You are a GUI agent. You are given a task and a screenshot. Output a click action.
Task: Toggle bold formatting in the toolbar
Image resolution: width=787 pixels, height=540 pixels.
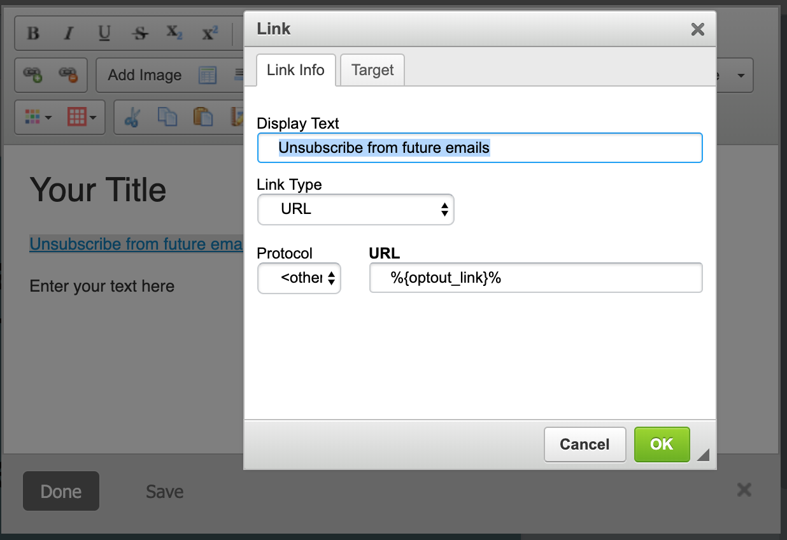click(x=34, y=34)
